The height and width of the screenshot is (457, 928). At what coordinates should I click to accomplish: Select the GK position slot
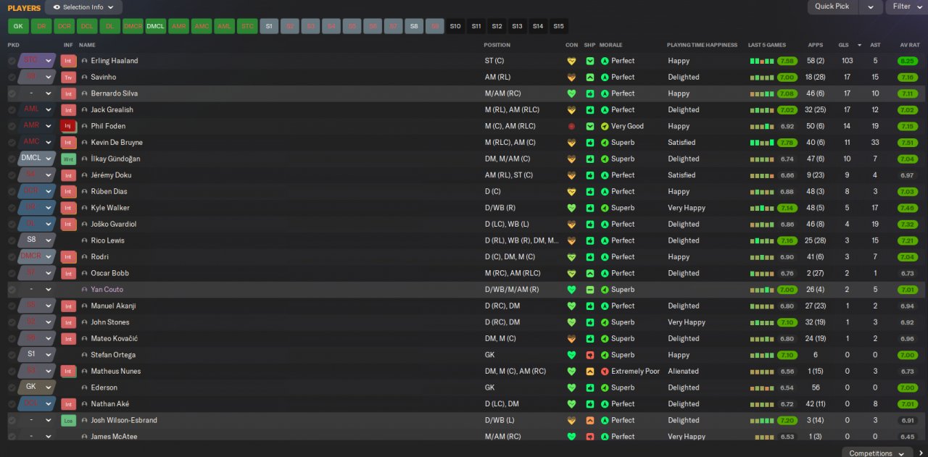point(18,26)
